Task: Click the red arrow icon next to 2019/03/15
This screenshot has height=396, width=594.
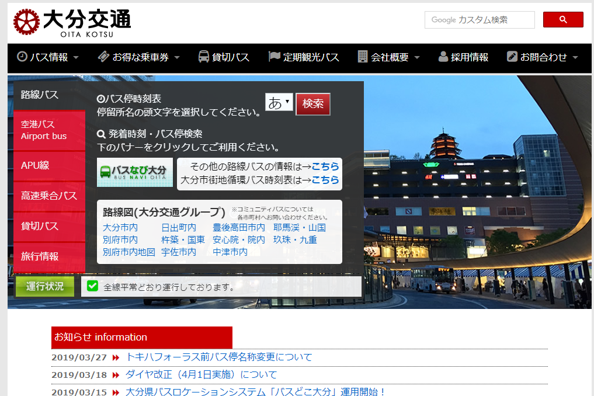Action: [116, 392]
